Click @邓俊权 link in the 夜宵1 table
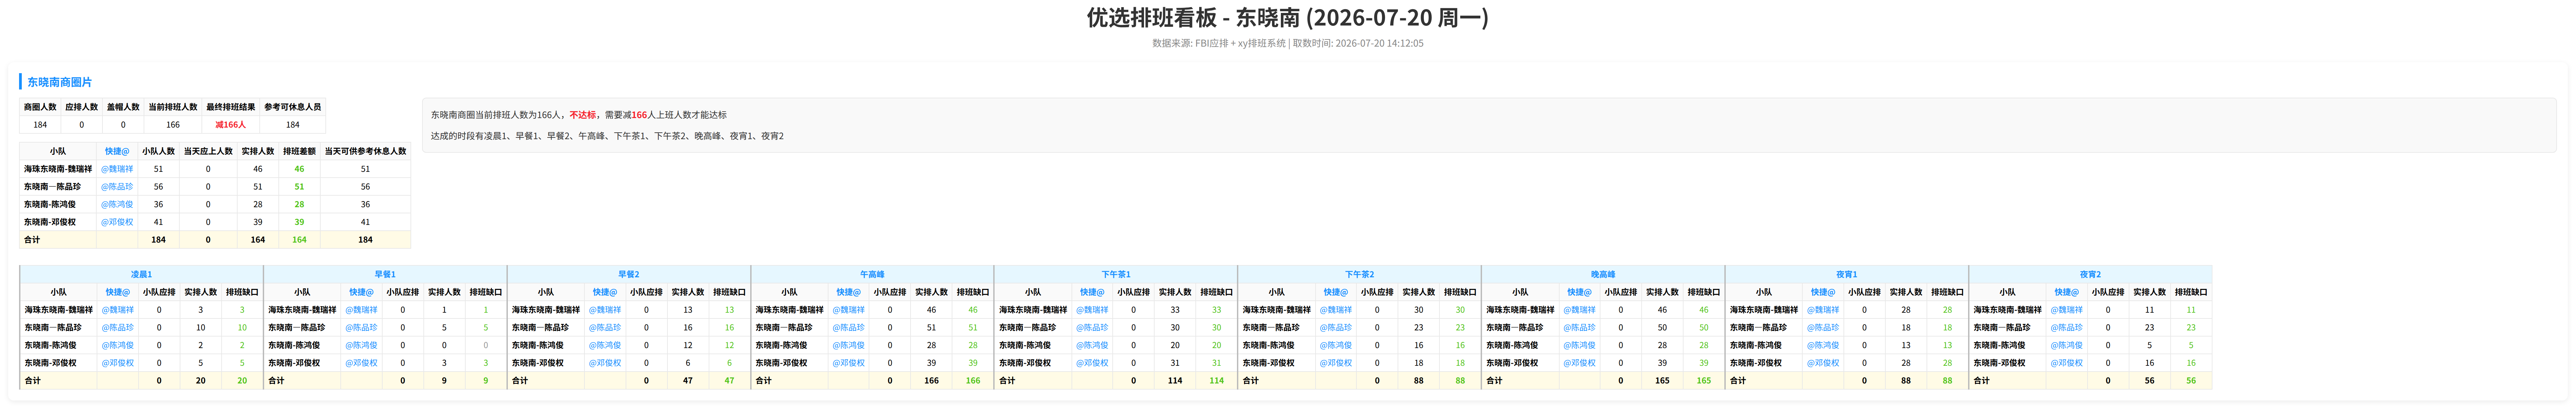 [x=1823, y=363]
